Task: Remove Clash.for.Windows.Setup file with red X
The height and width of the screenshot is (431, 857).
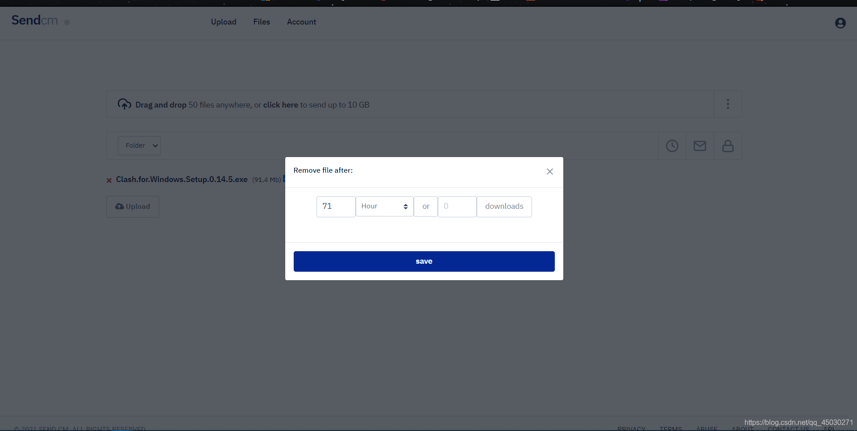Action: (109, 180)
